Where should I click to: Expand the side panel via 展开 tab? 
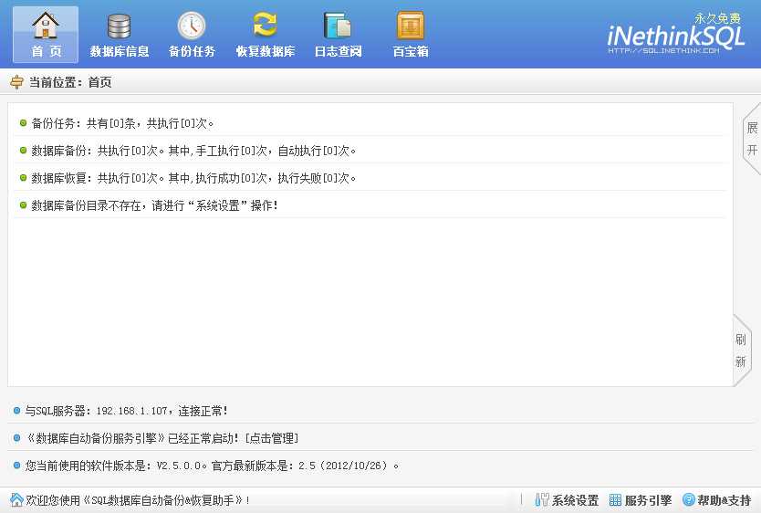pos(752,139)
